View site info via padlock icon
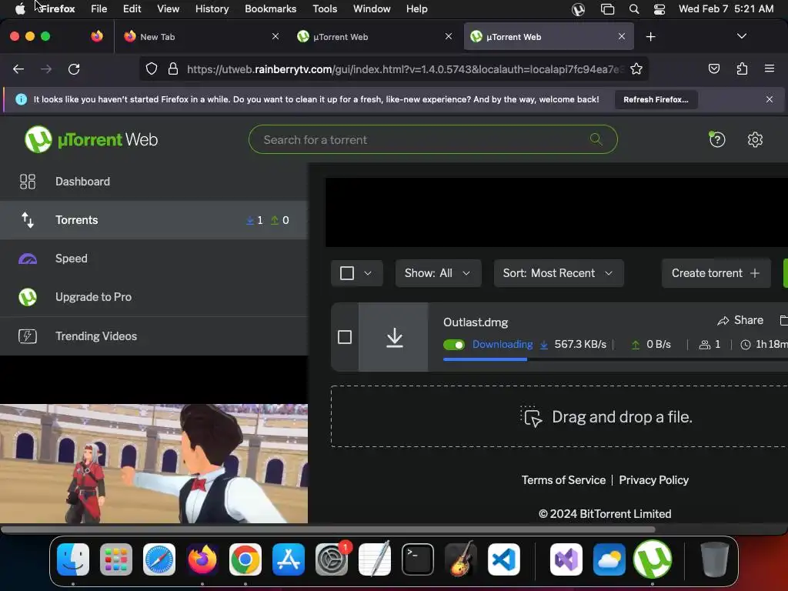Screen dimensions: 788x591 (x=173, y=68)
